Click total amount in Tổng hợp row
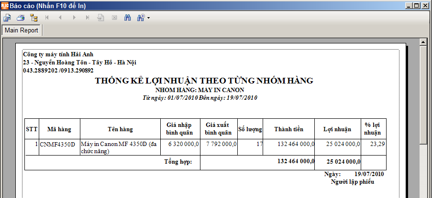The width and height of the screenshot is (432, 198). point(296,161)
